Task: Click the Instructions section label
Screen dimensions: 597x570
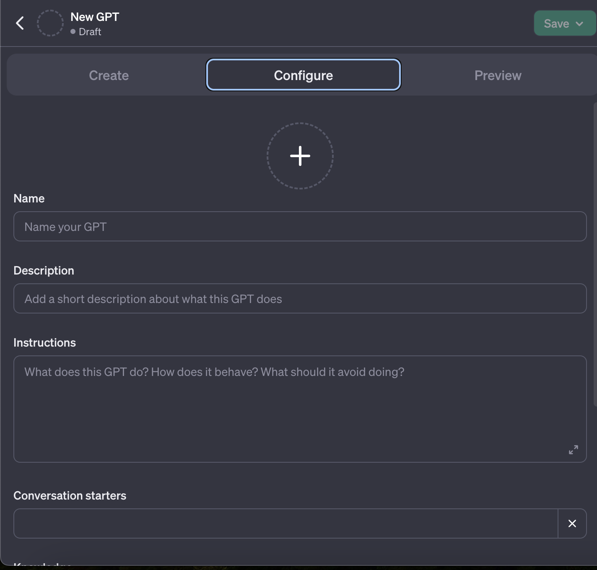Action: pyautogui.click(x=45, y=342)
